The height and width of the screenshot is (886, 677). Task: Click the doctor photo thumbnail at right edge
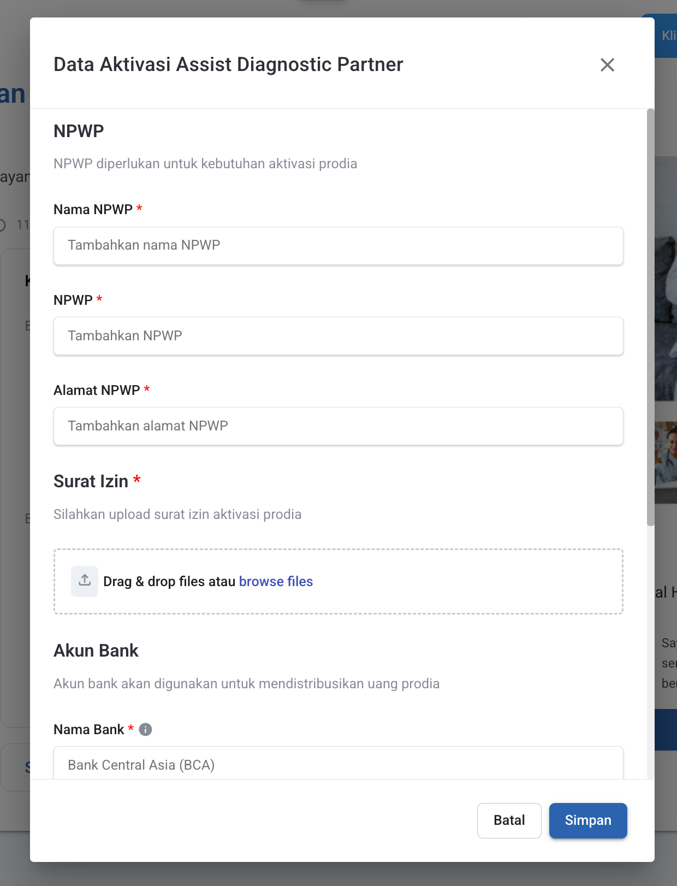tap(666, 462)
